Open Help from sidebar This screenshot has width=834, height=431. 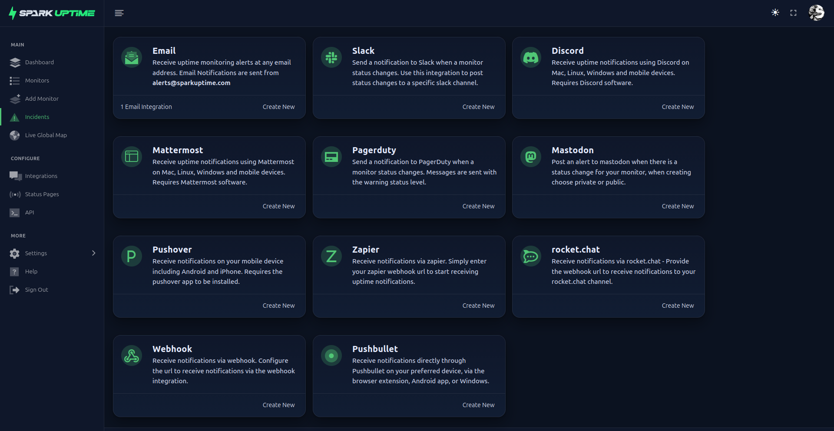(31, 272)
